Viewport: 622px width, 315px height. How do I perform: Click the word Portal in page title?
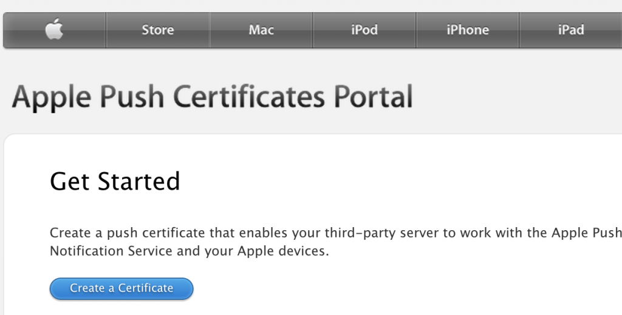click(374, 98)
